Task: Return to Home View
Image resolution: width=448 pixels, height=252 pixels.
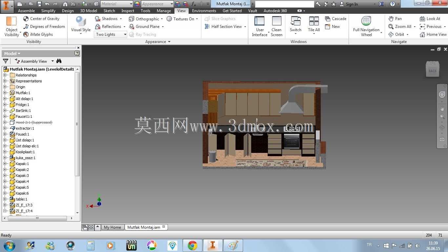Action: tap(433, 34)
